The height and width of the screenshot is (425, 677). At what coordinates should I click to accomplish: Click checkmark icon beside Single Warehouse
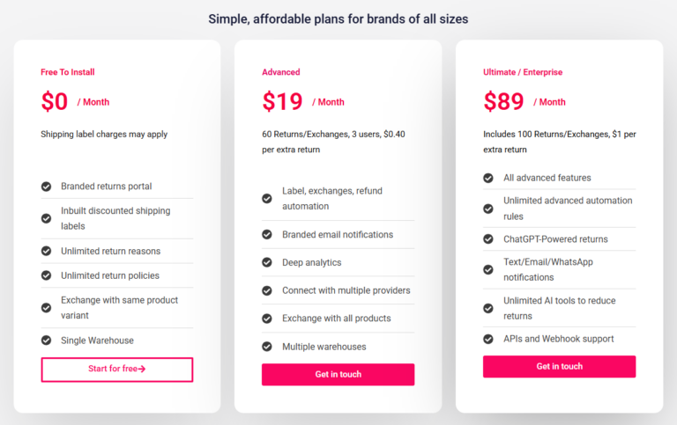(x=46, y=340)
